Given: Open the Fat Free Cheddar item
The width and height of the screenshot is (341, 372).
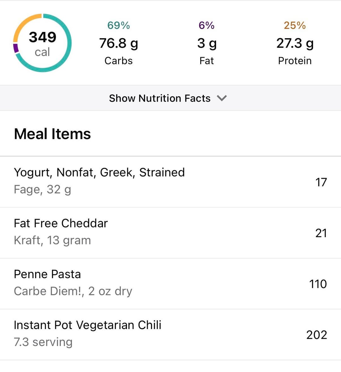Looking at the screenshot, I should 61,223.
